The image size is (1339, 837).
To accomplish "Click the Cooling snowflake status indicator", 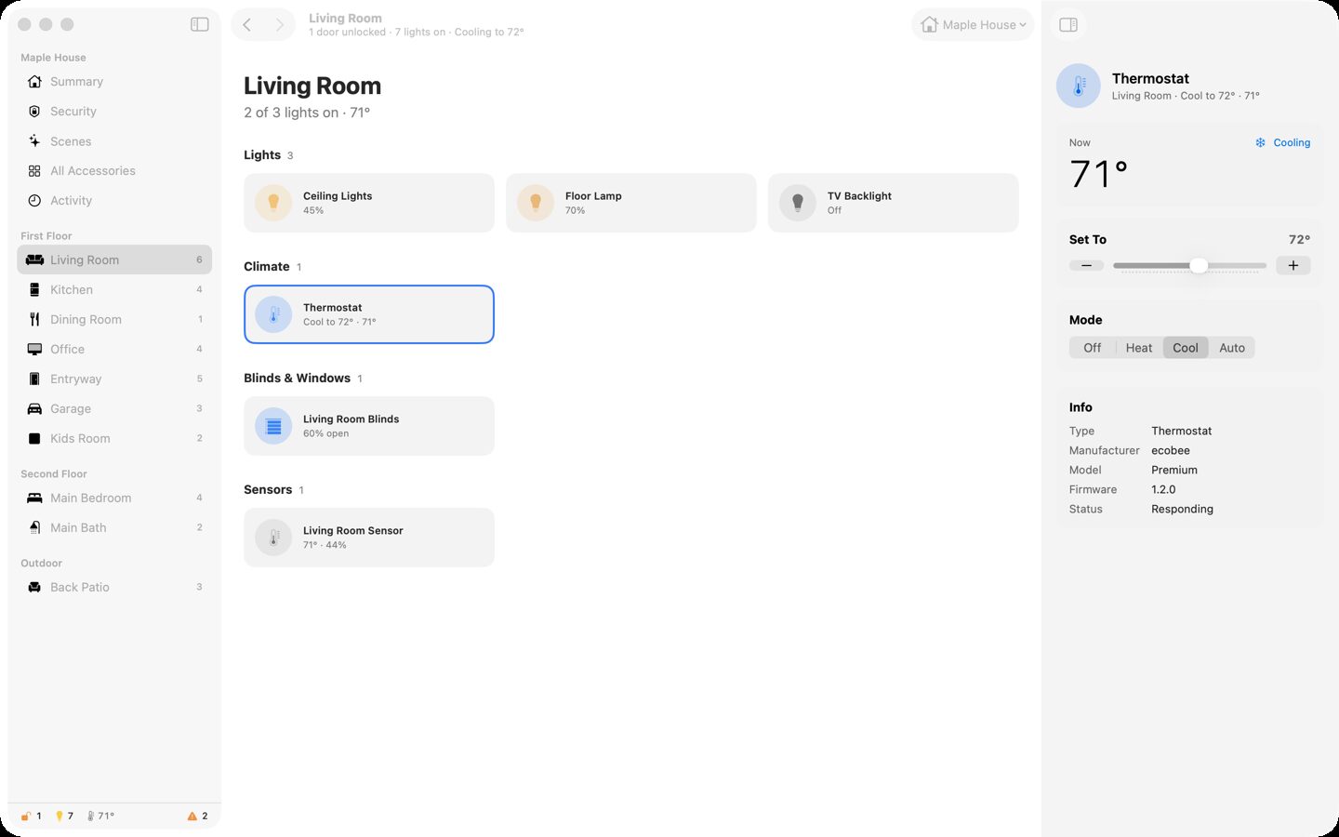I will [1282, 142].
